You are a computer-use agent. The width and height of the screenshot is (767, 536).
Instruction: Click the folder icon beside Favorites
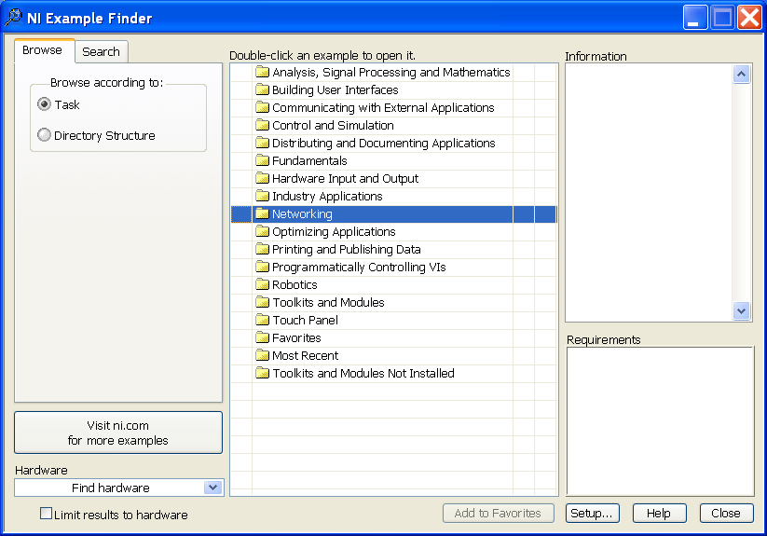(262, 338)
